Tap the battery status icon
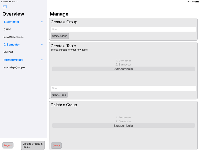The height and width of the screenshot is (150, 200). pos(197,1)
